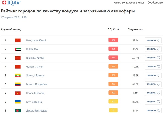Click the Ukraine flag next to Kyiv
Viewport: 165px width, 114px height.
coord(18,102)
